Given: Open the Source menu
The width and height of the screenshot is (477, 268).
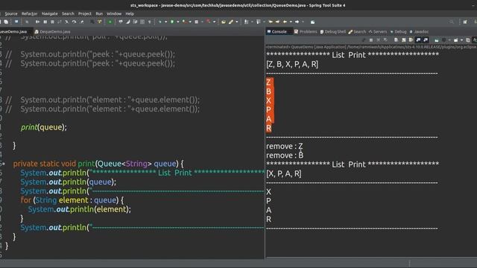Looking at the screenshot, I should click(11, 13).
